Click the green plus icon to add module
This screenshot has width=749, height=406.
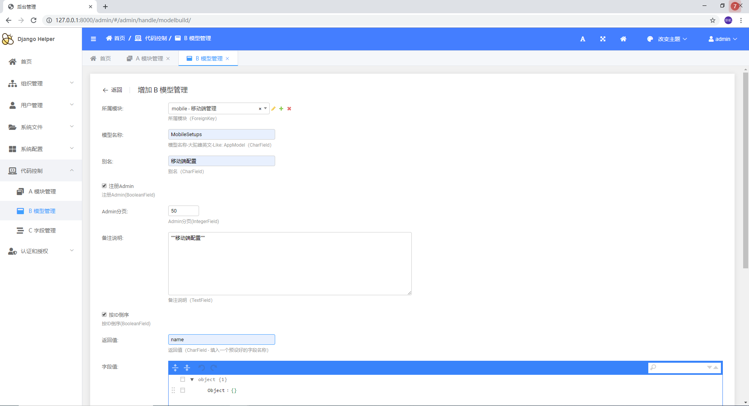coord(281,109)
